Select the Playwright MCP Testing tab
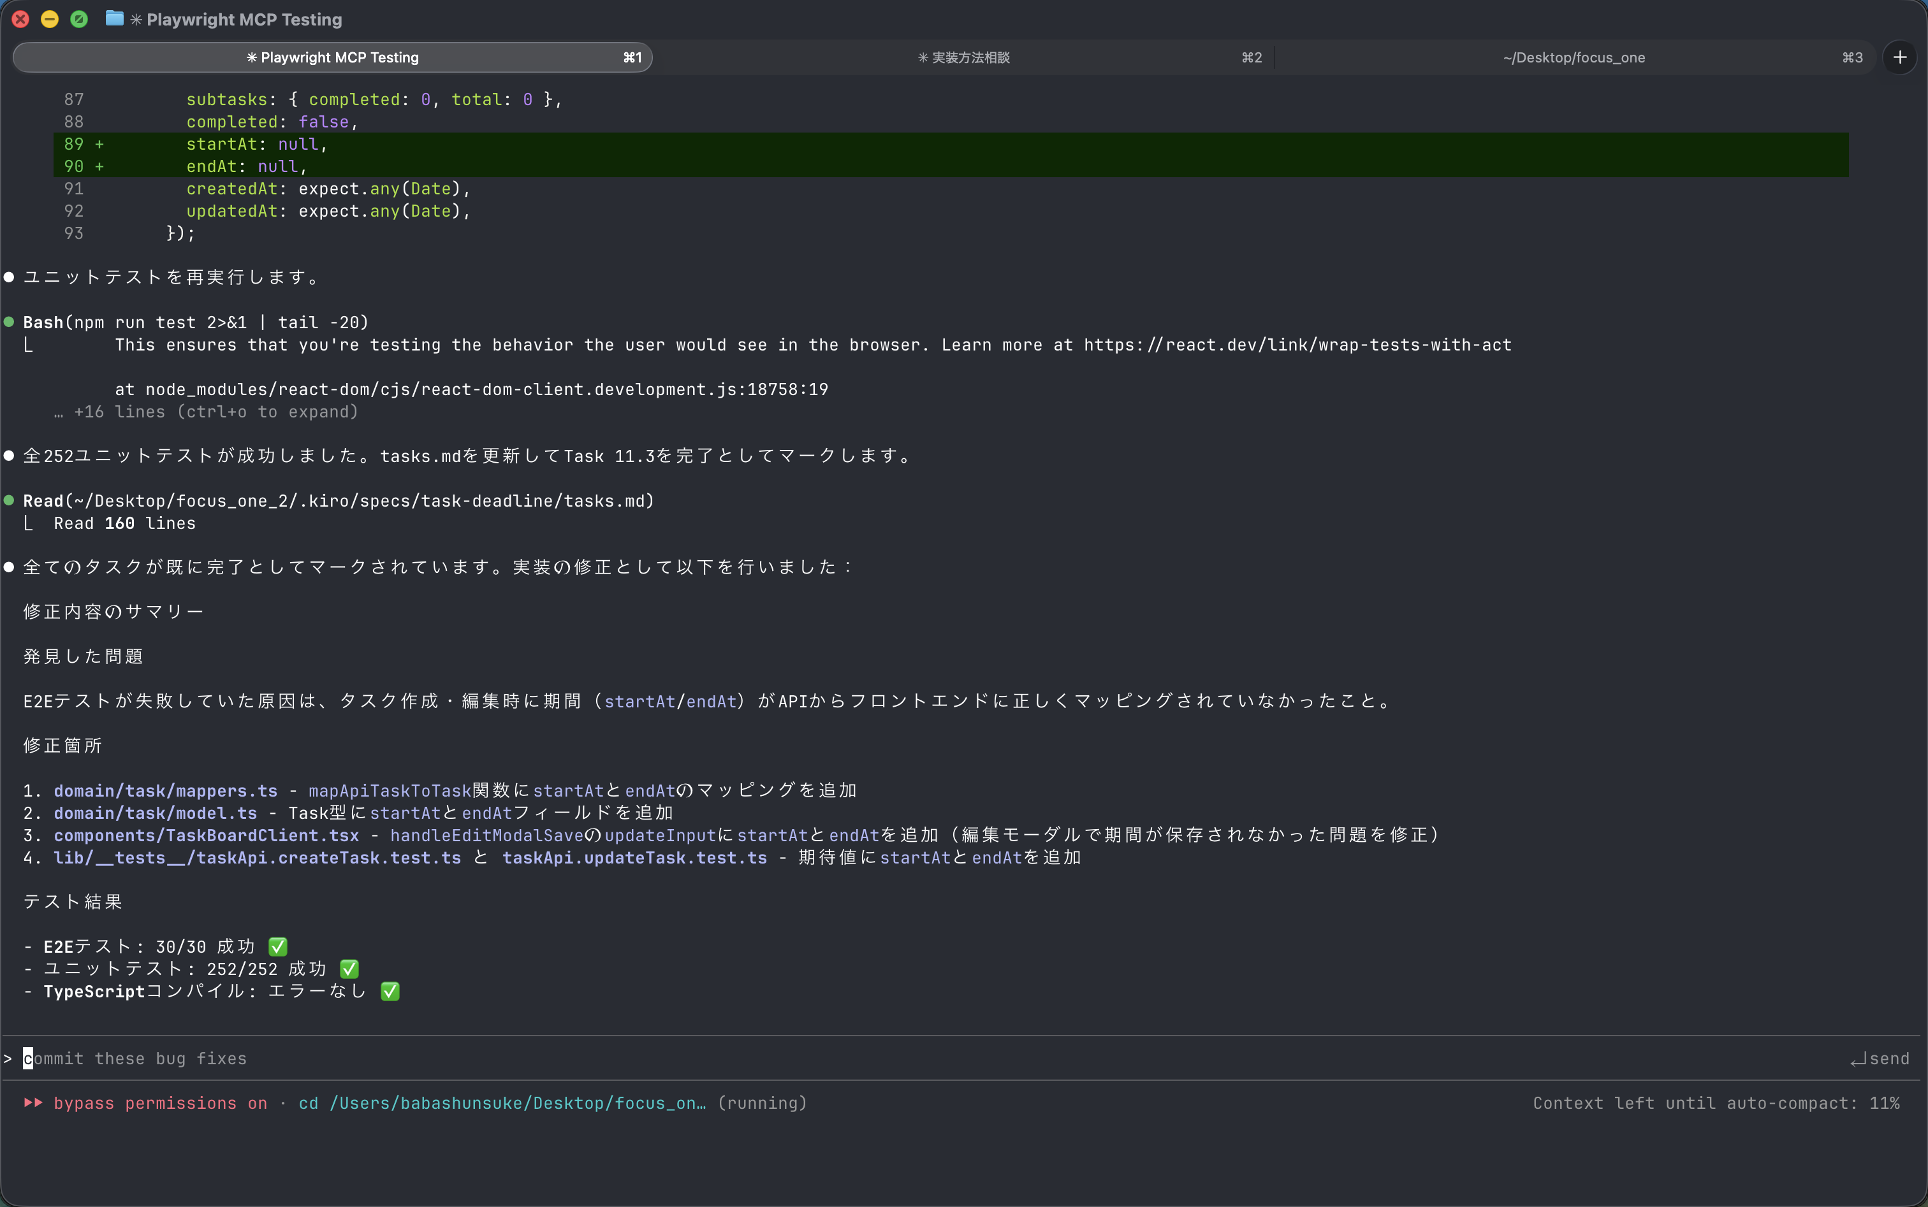1928x1207 pixels. [x=332, y=57]
